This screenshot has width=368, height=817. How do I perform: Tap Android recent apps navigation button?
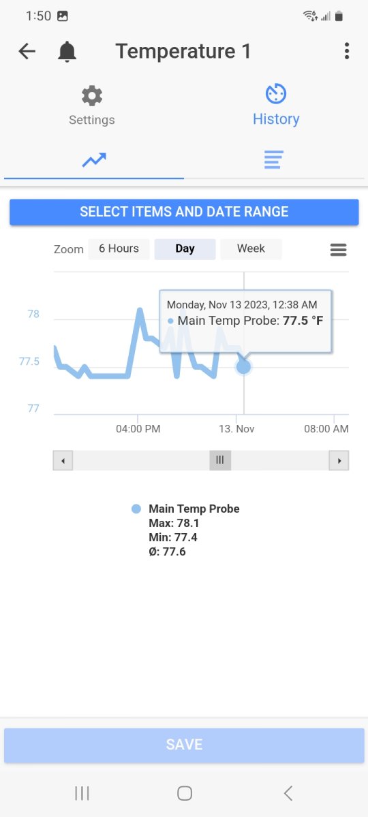click(82, 792)
